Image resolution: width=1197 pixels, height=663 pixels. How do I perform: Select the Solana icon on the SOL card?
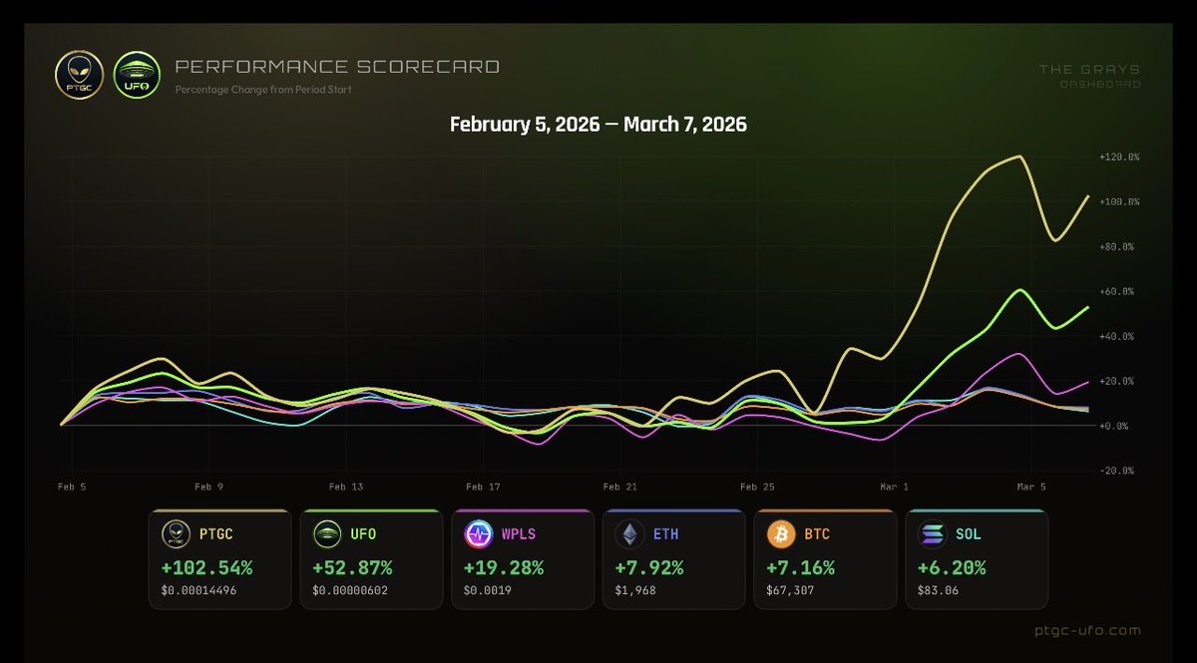[x=933, y=534]
